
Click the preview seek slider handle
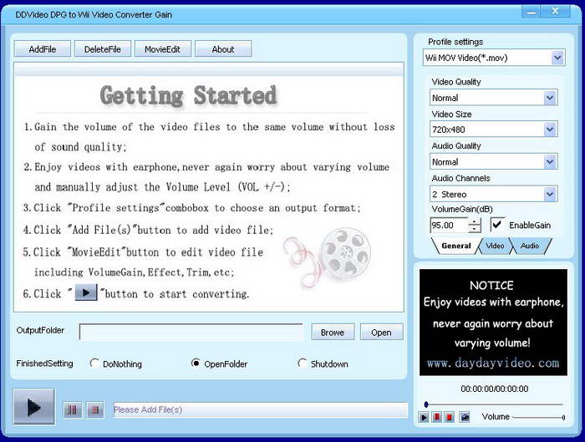pyautogui.click(x=426, y=404)
